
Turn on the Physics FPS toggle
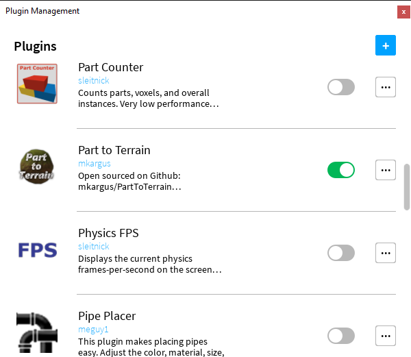point(341,253)
